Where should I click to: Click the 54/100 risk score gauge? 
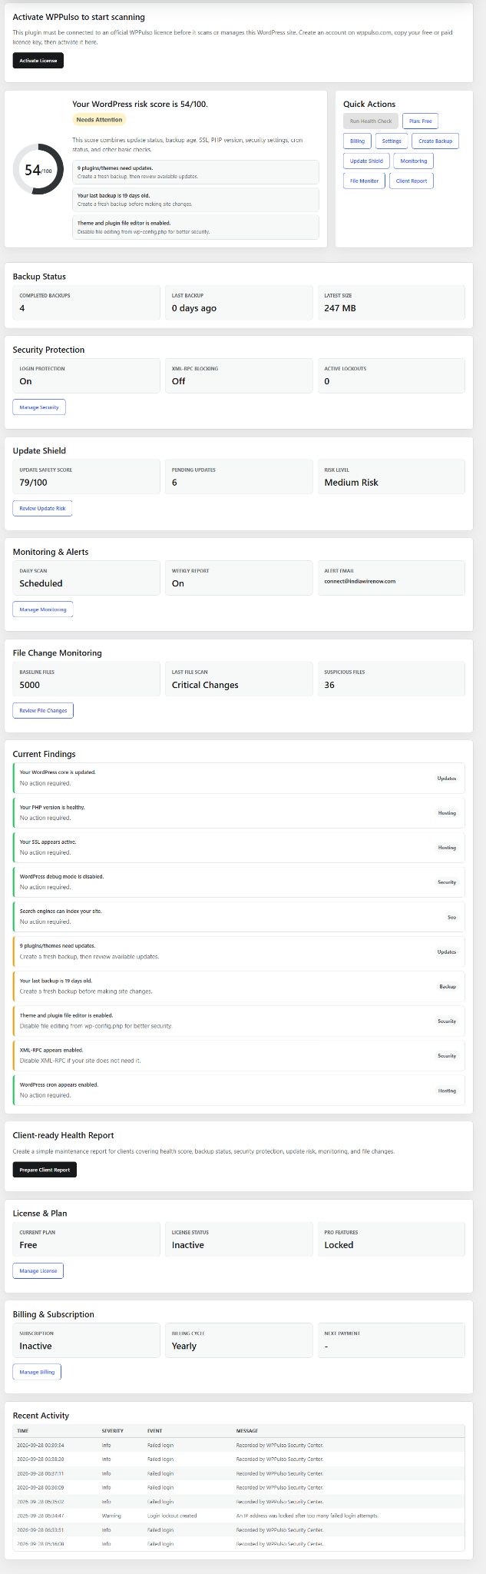point(38,170)
